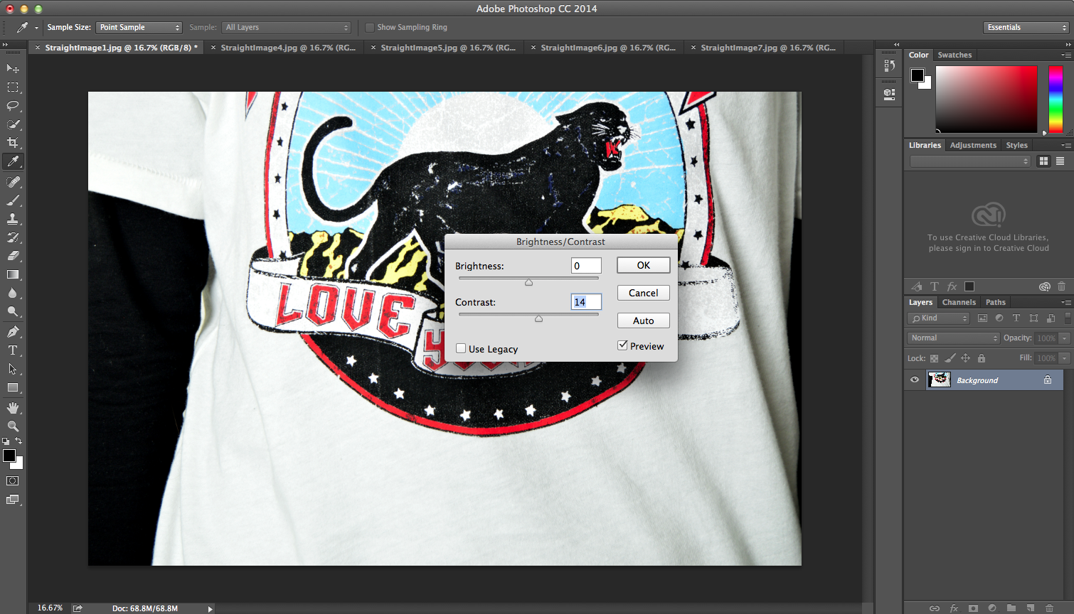The image size is (1074, 614).
Task: Open the Libraries selection dropdown
Action: click(970, 161)
